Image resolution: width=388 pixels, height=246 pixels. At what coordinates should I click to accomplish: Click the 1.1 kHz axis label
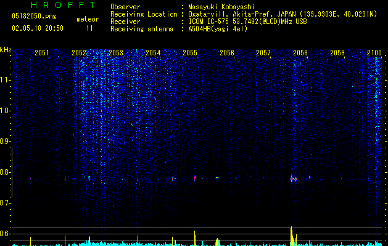click(x=5, y=80)
